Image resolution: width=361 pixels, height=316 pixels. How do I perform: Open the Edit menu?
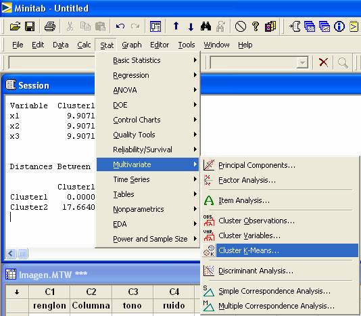[38, 45]
